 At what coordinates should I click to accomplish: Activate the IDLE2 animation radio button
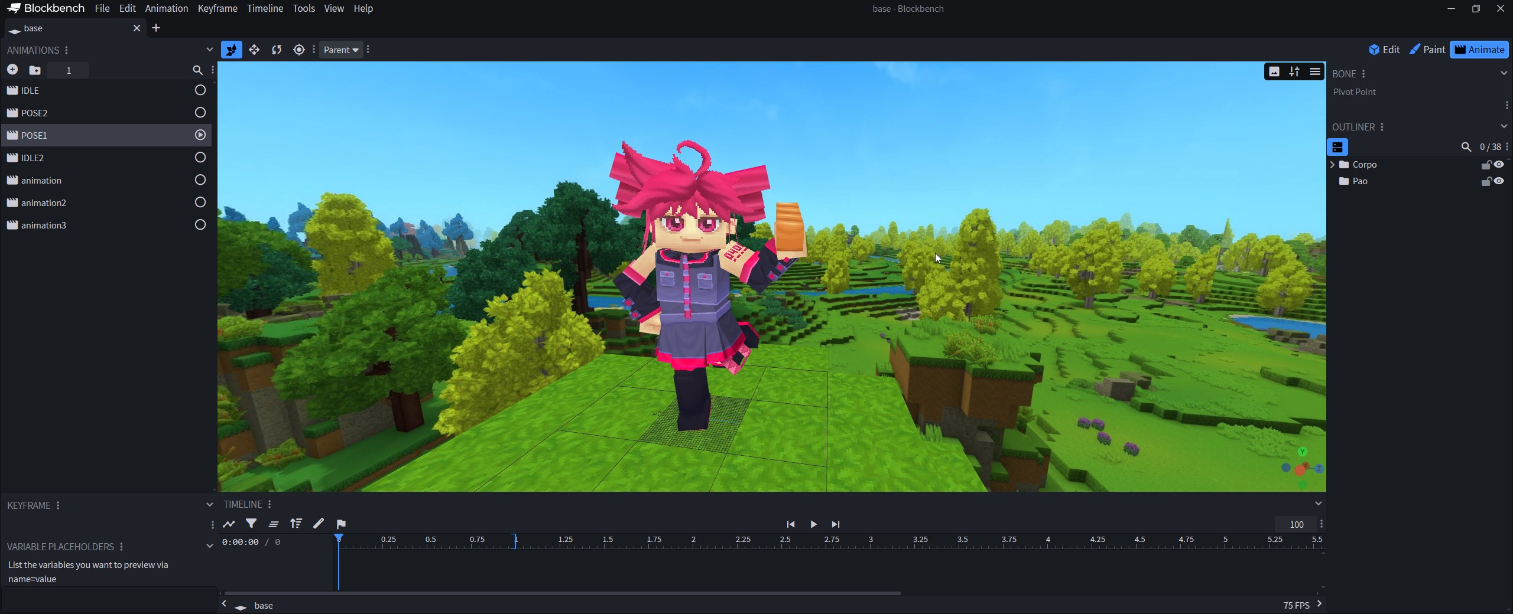[200, 158]
